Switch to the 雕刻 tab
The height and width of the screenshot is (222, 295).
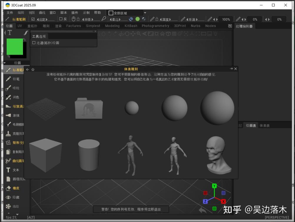(46, 26)
